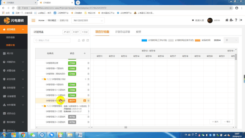Open the organization icon beside home
This screenshot has height=138, width=245.
point(231,20)
